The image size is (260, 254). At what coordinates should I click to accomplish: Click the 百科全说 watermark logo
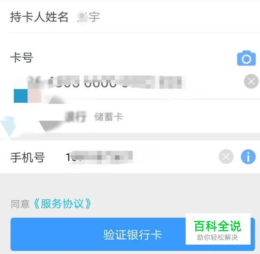(218, 226)
